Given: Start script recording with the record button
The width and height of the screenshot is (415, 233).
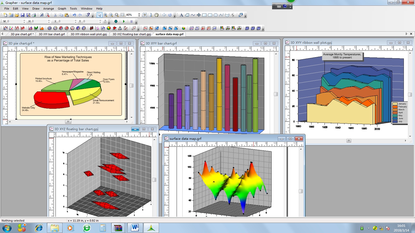Looking at the screenshot, I should pos(116,21).
